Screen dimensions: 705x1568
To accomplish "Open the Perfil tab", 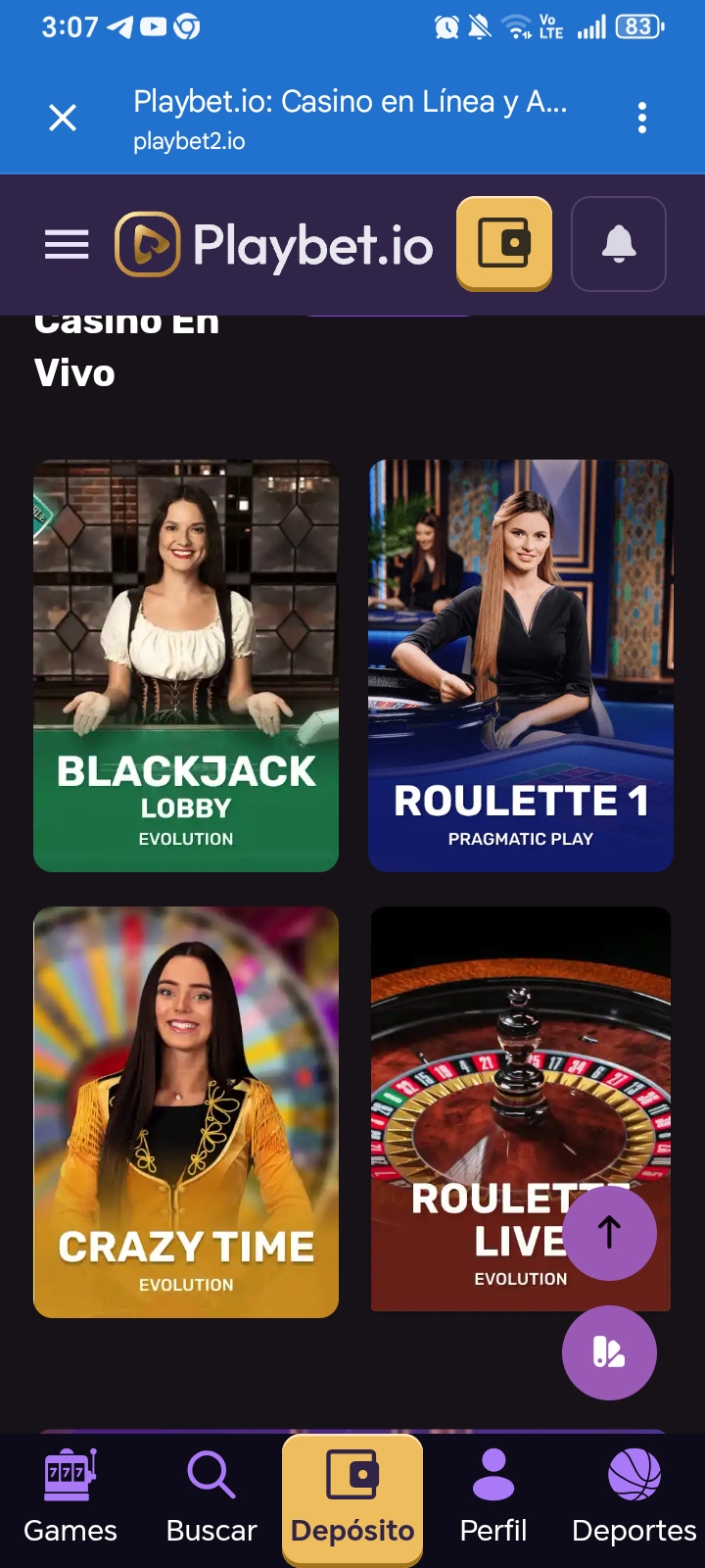I will click(493, 1499).
